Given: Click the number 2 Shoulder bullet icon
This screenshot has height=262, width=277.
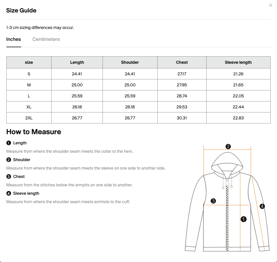Looking at the screenshot, I should pyautogui.click(x=9, y=160).
